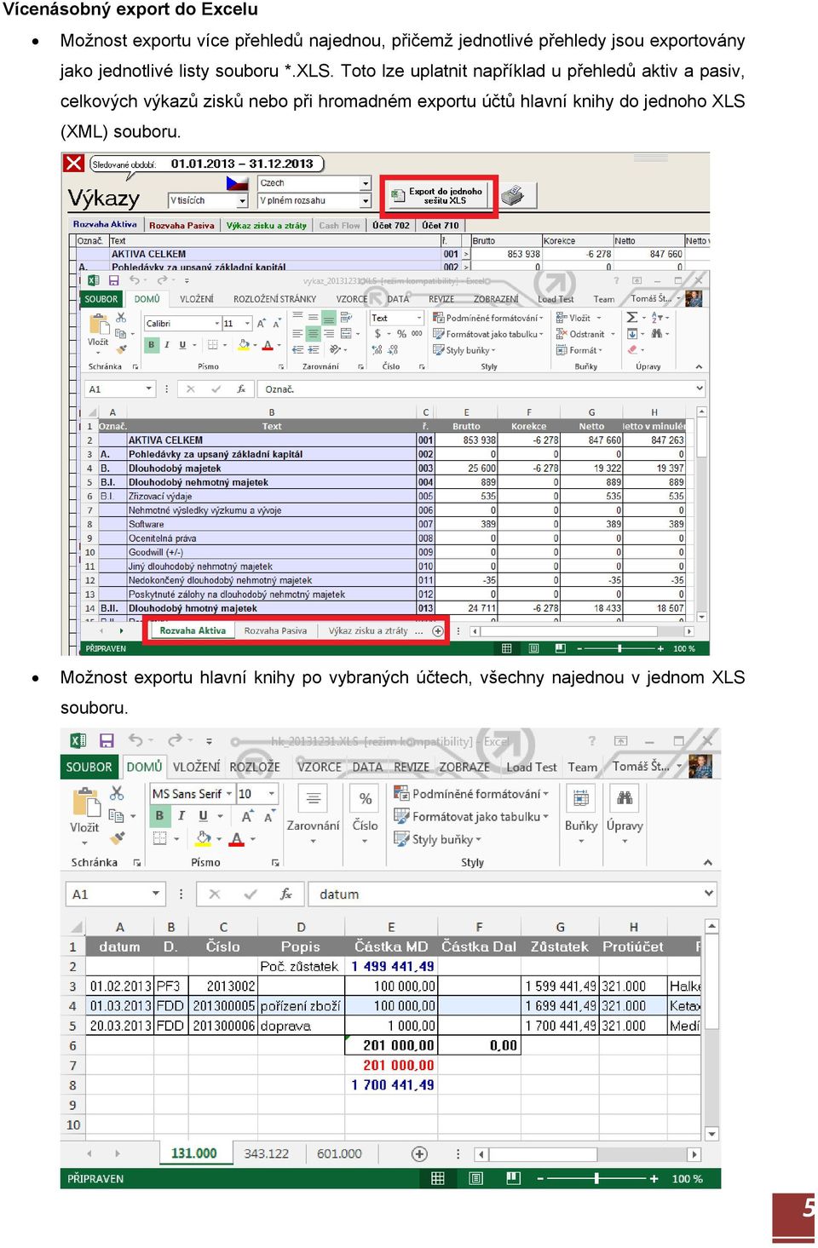Click the Zarovnání alignment button
Screen dimensions: 818x1248
point(313,814)
